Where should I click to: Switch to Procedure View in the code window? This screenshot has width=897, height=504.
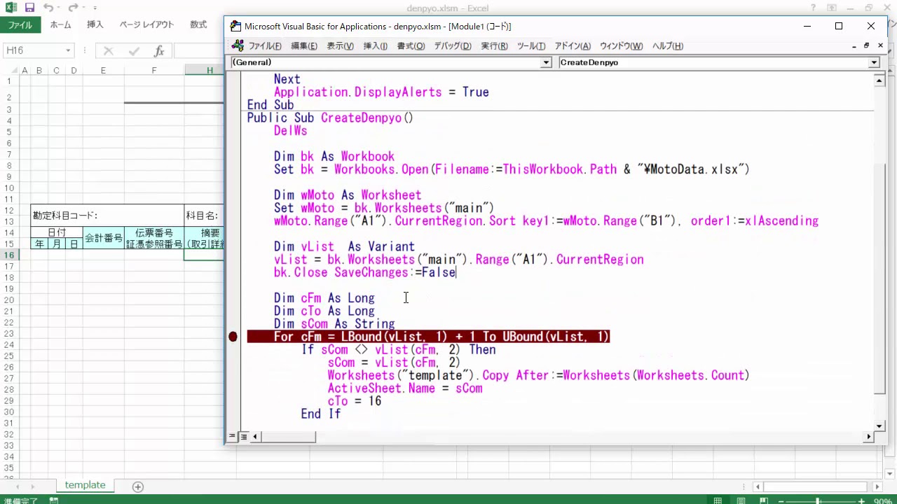click(232, 437)
